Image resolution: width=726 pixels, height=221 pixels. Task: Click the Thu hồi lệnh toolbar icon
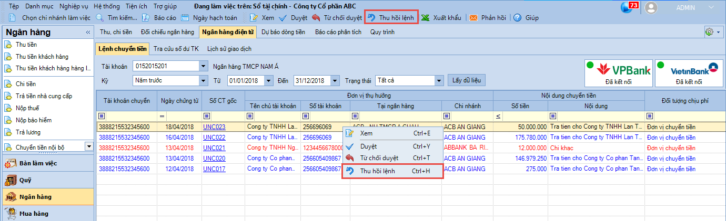[371, 18]
